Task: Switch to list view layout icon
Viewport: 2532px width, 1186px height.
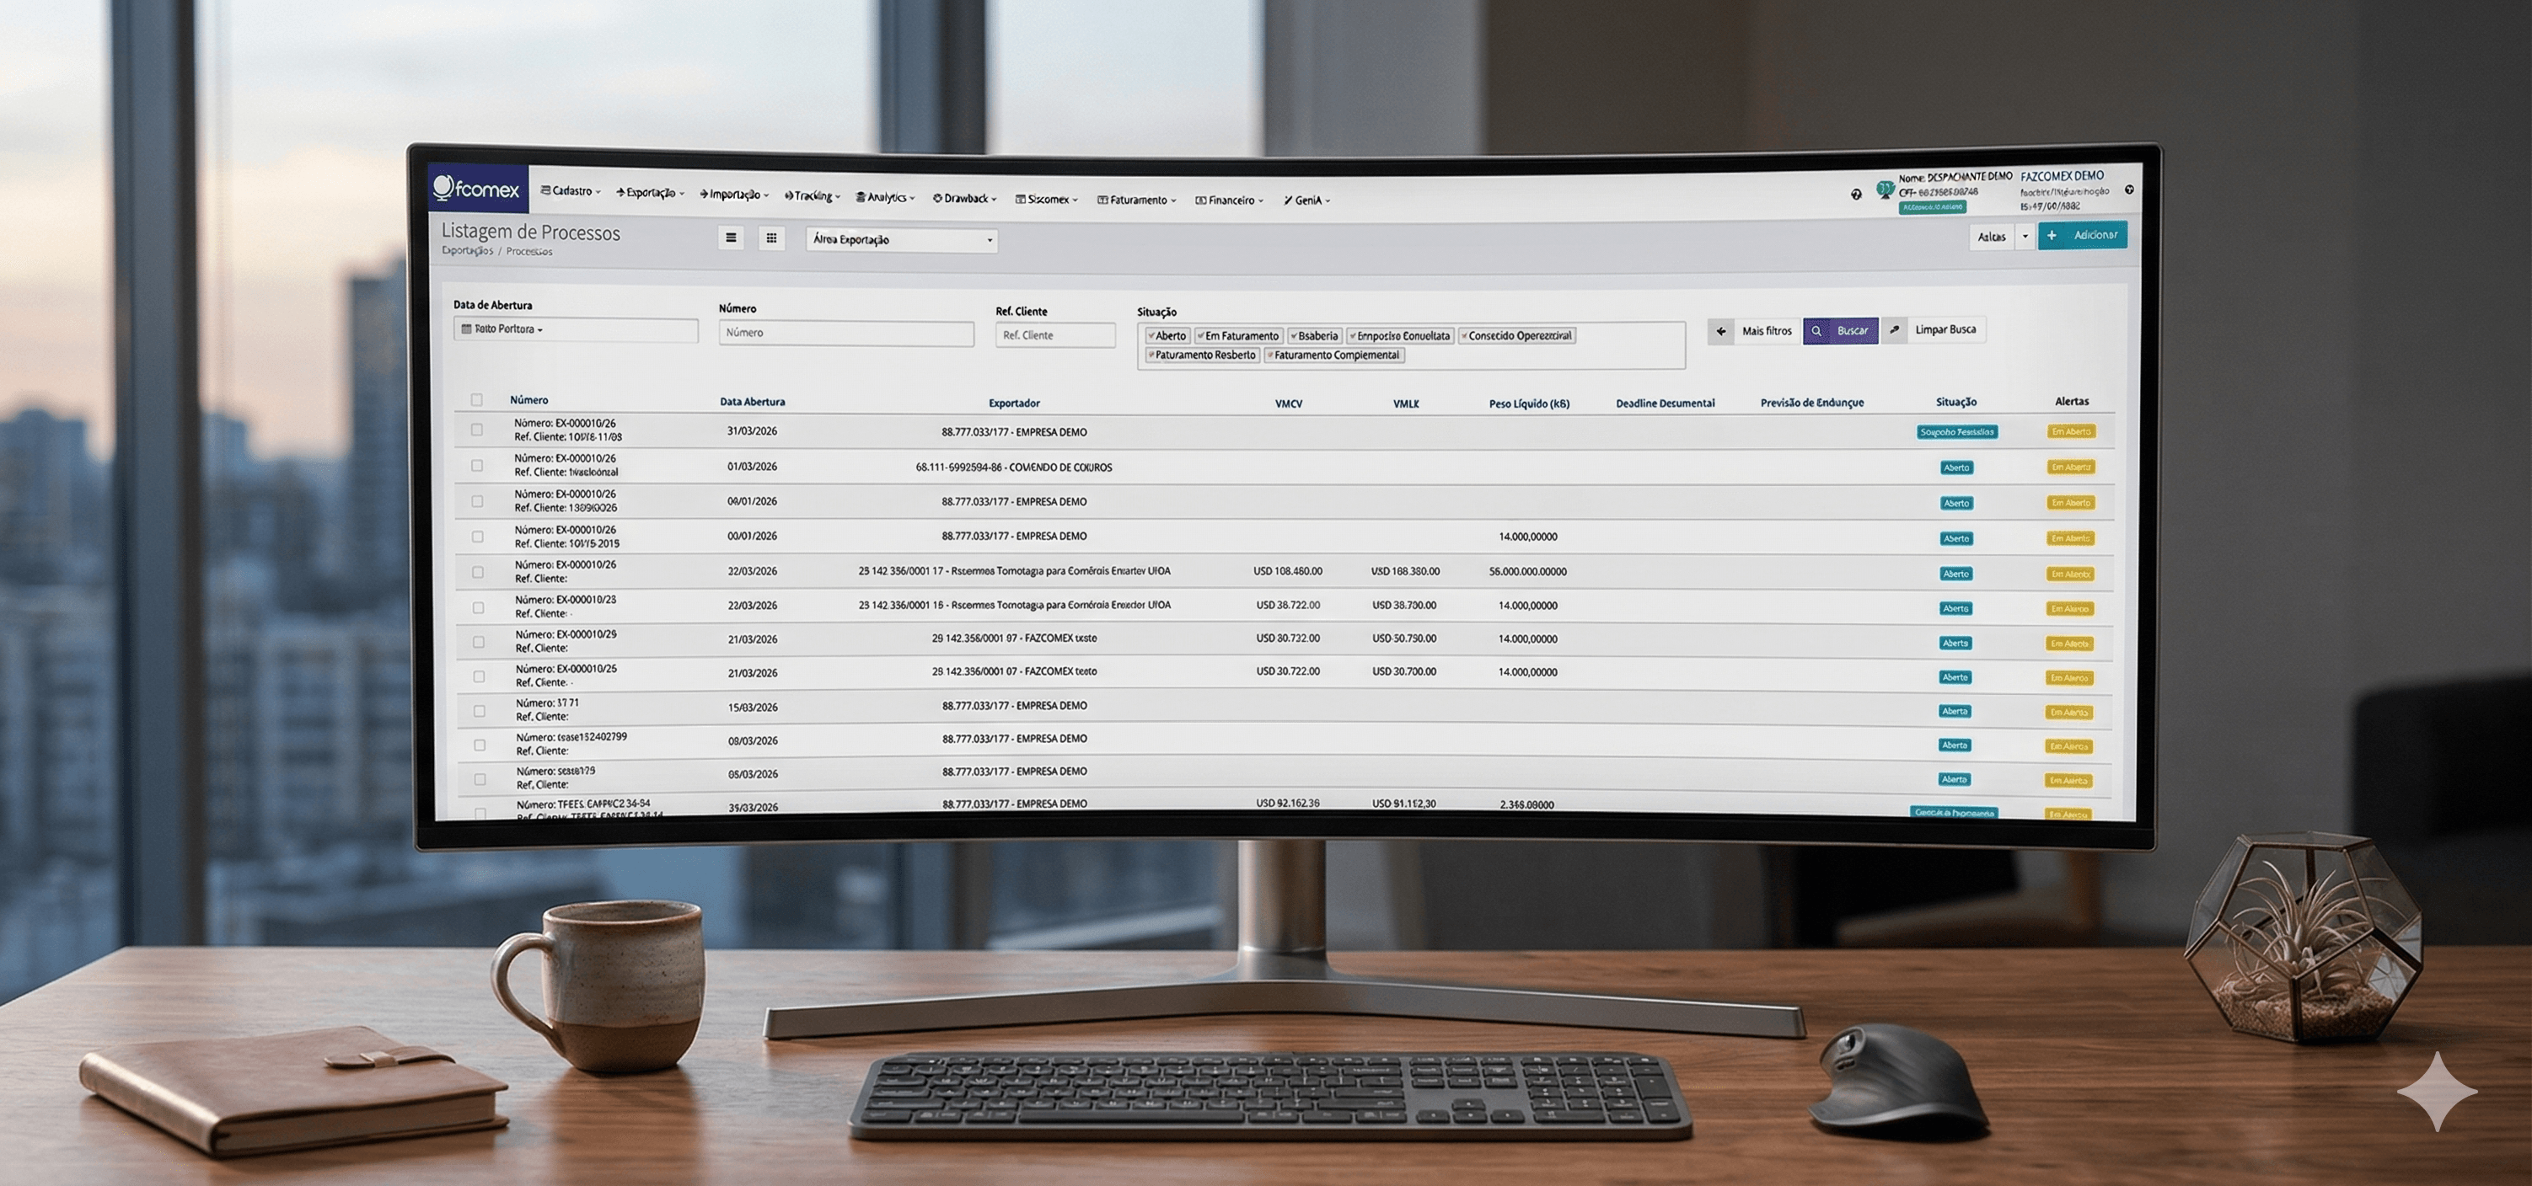Action: click(x=732, y=238)
